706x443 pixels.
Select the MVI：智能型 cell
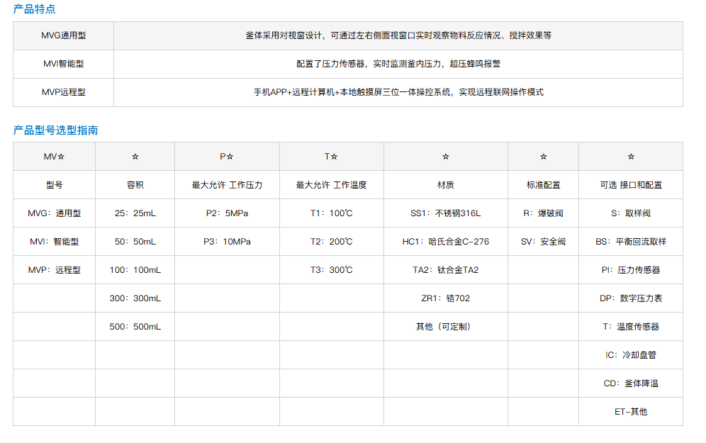(x=54, y=242)
